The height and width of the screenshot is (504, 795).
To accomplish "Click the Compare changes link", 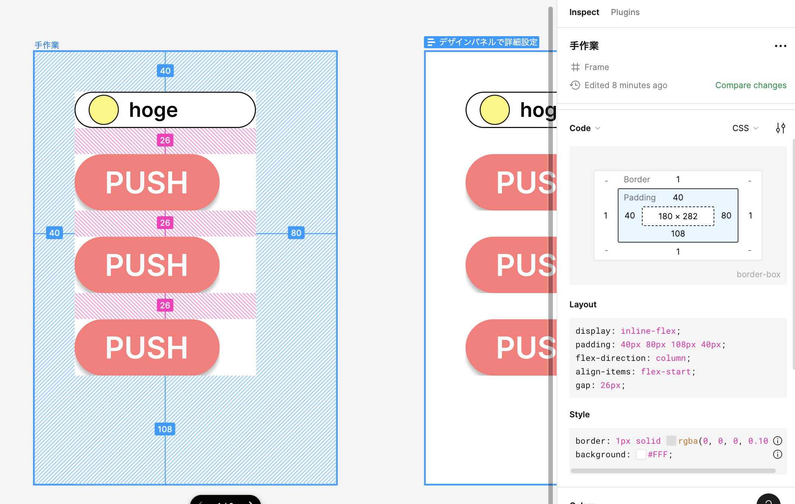I will point(750,85).
